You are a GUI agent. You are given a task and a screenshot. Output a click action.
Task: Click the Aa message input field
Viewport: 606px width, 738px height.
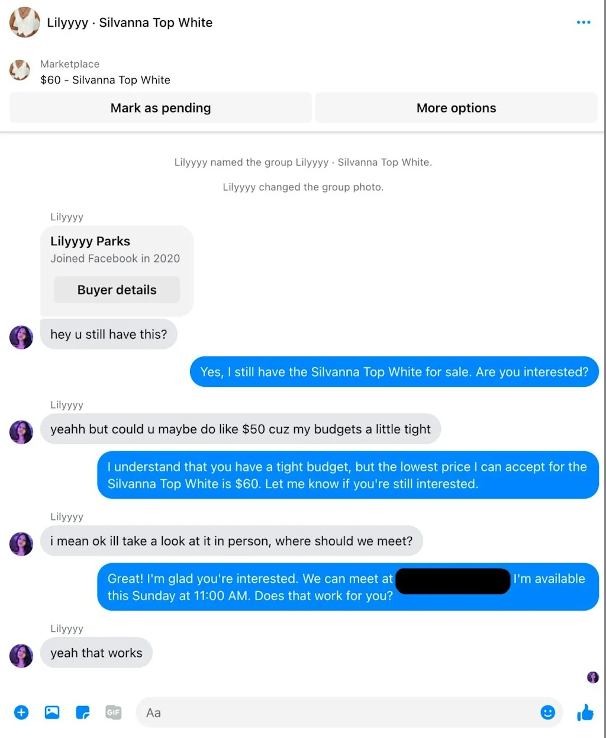coord(349,713)
